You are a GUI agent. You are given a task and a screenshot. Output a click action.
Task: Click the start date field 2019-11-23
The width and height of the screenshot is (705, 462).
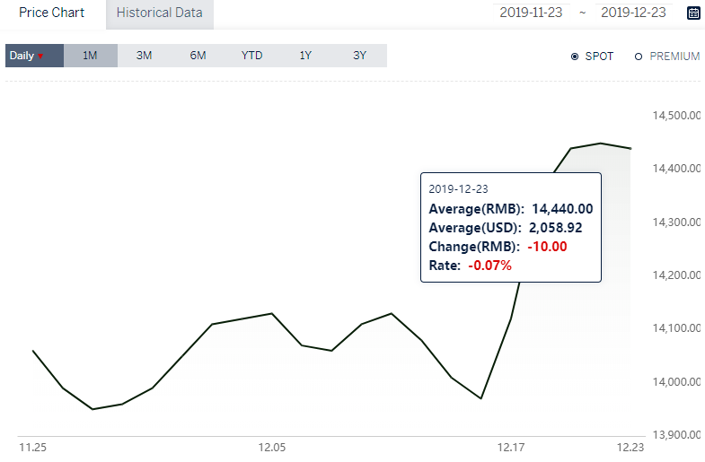531,13
